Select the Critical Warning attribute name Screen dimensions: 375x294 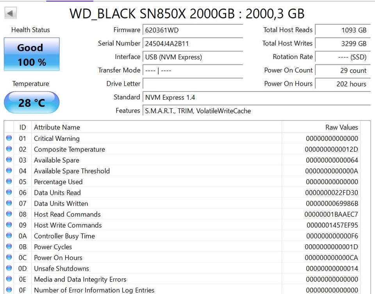[x=57, y=138]
